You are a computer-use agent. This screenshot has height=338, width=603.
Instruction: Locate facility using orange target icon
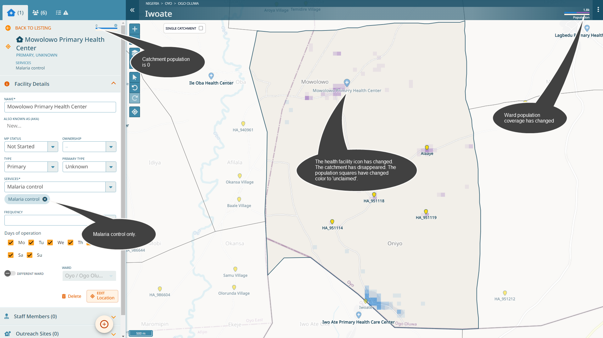(8, 46)
